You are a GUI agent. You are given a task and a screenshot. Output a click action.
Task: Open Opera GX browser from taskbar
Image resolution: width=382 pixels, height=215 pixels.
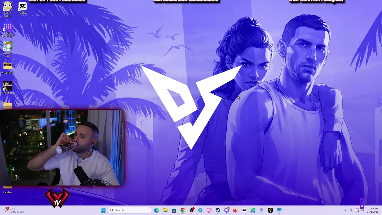coord(209,210)
